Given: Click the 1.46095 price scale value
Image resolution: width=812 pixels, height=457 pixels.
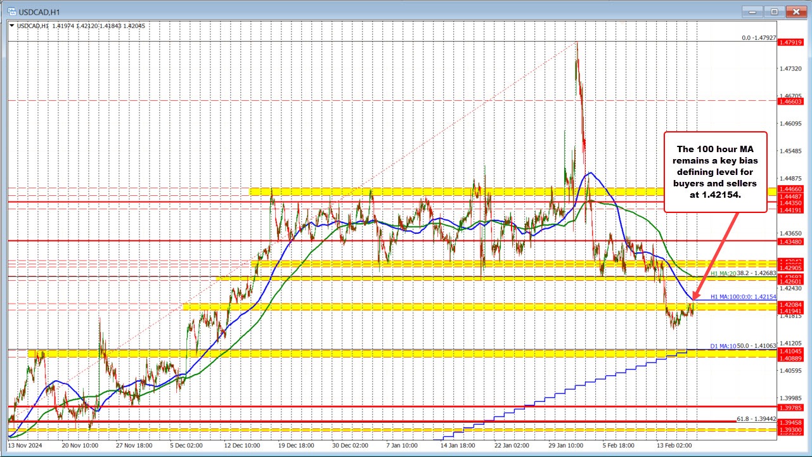Looking at the screenshot, I should pos(790,123).
